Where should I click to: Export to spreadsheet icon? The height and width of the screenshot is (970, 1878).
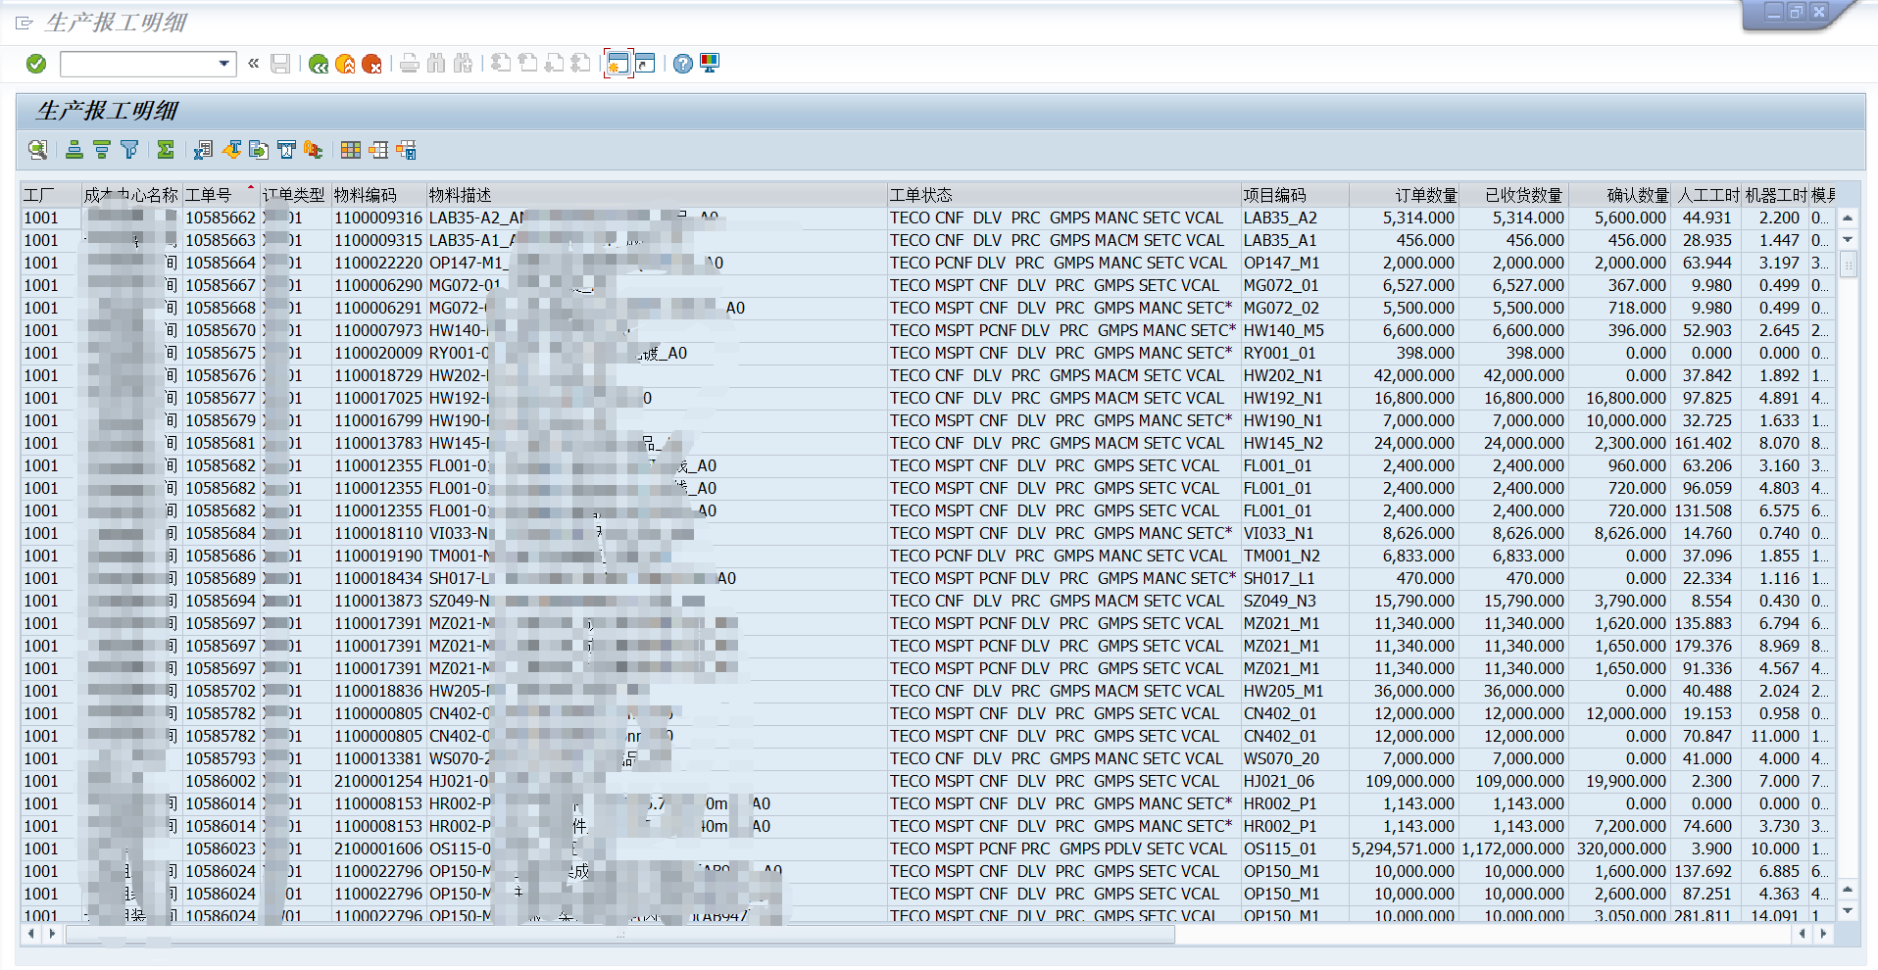203,150
